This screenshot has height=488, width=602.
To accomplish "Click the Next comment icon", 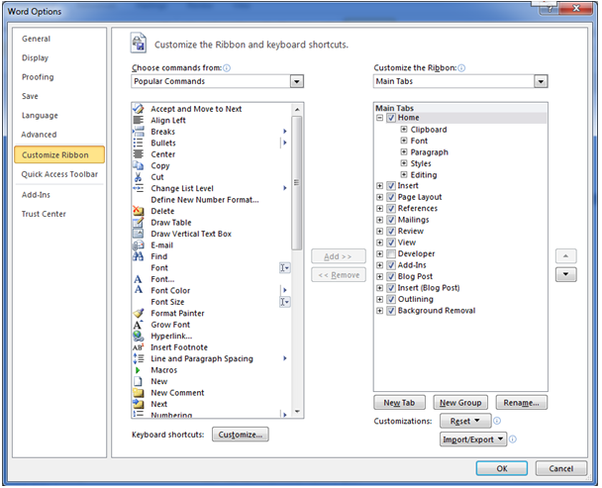I will (x=139, y=404).
